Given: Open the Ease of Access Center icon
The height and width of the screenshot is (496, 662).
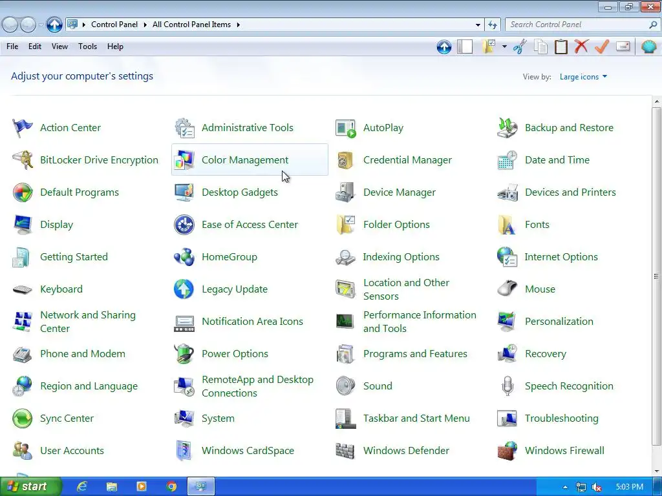Looking at the screenshot, I should pyautogui.click(x=184, y=225).
